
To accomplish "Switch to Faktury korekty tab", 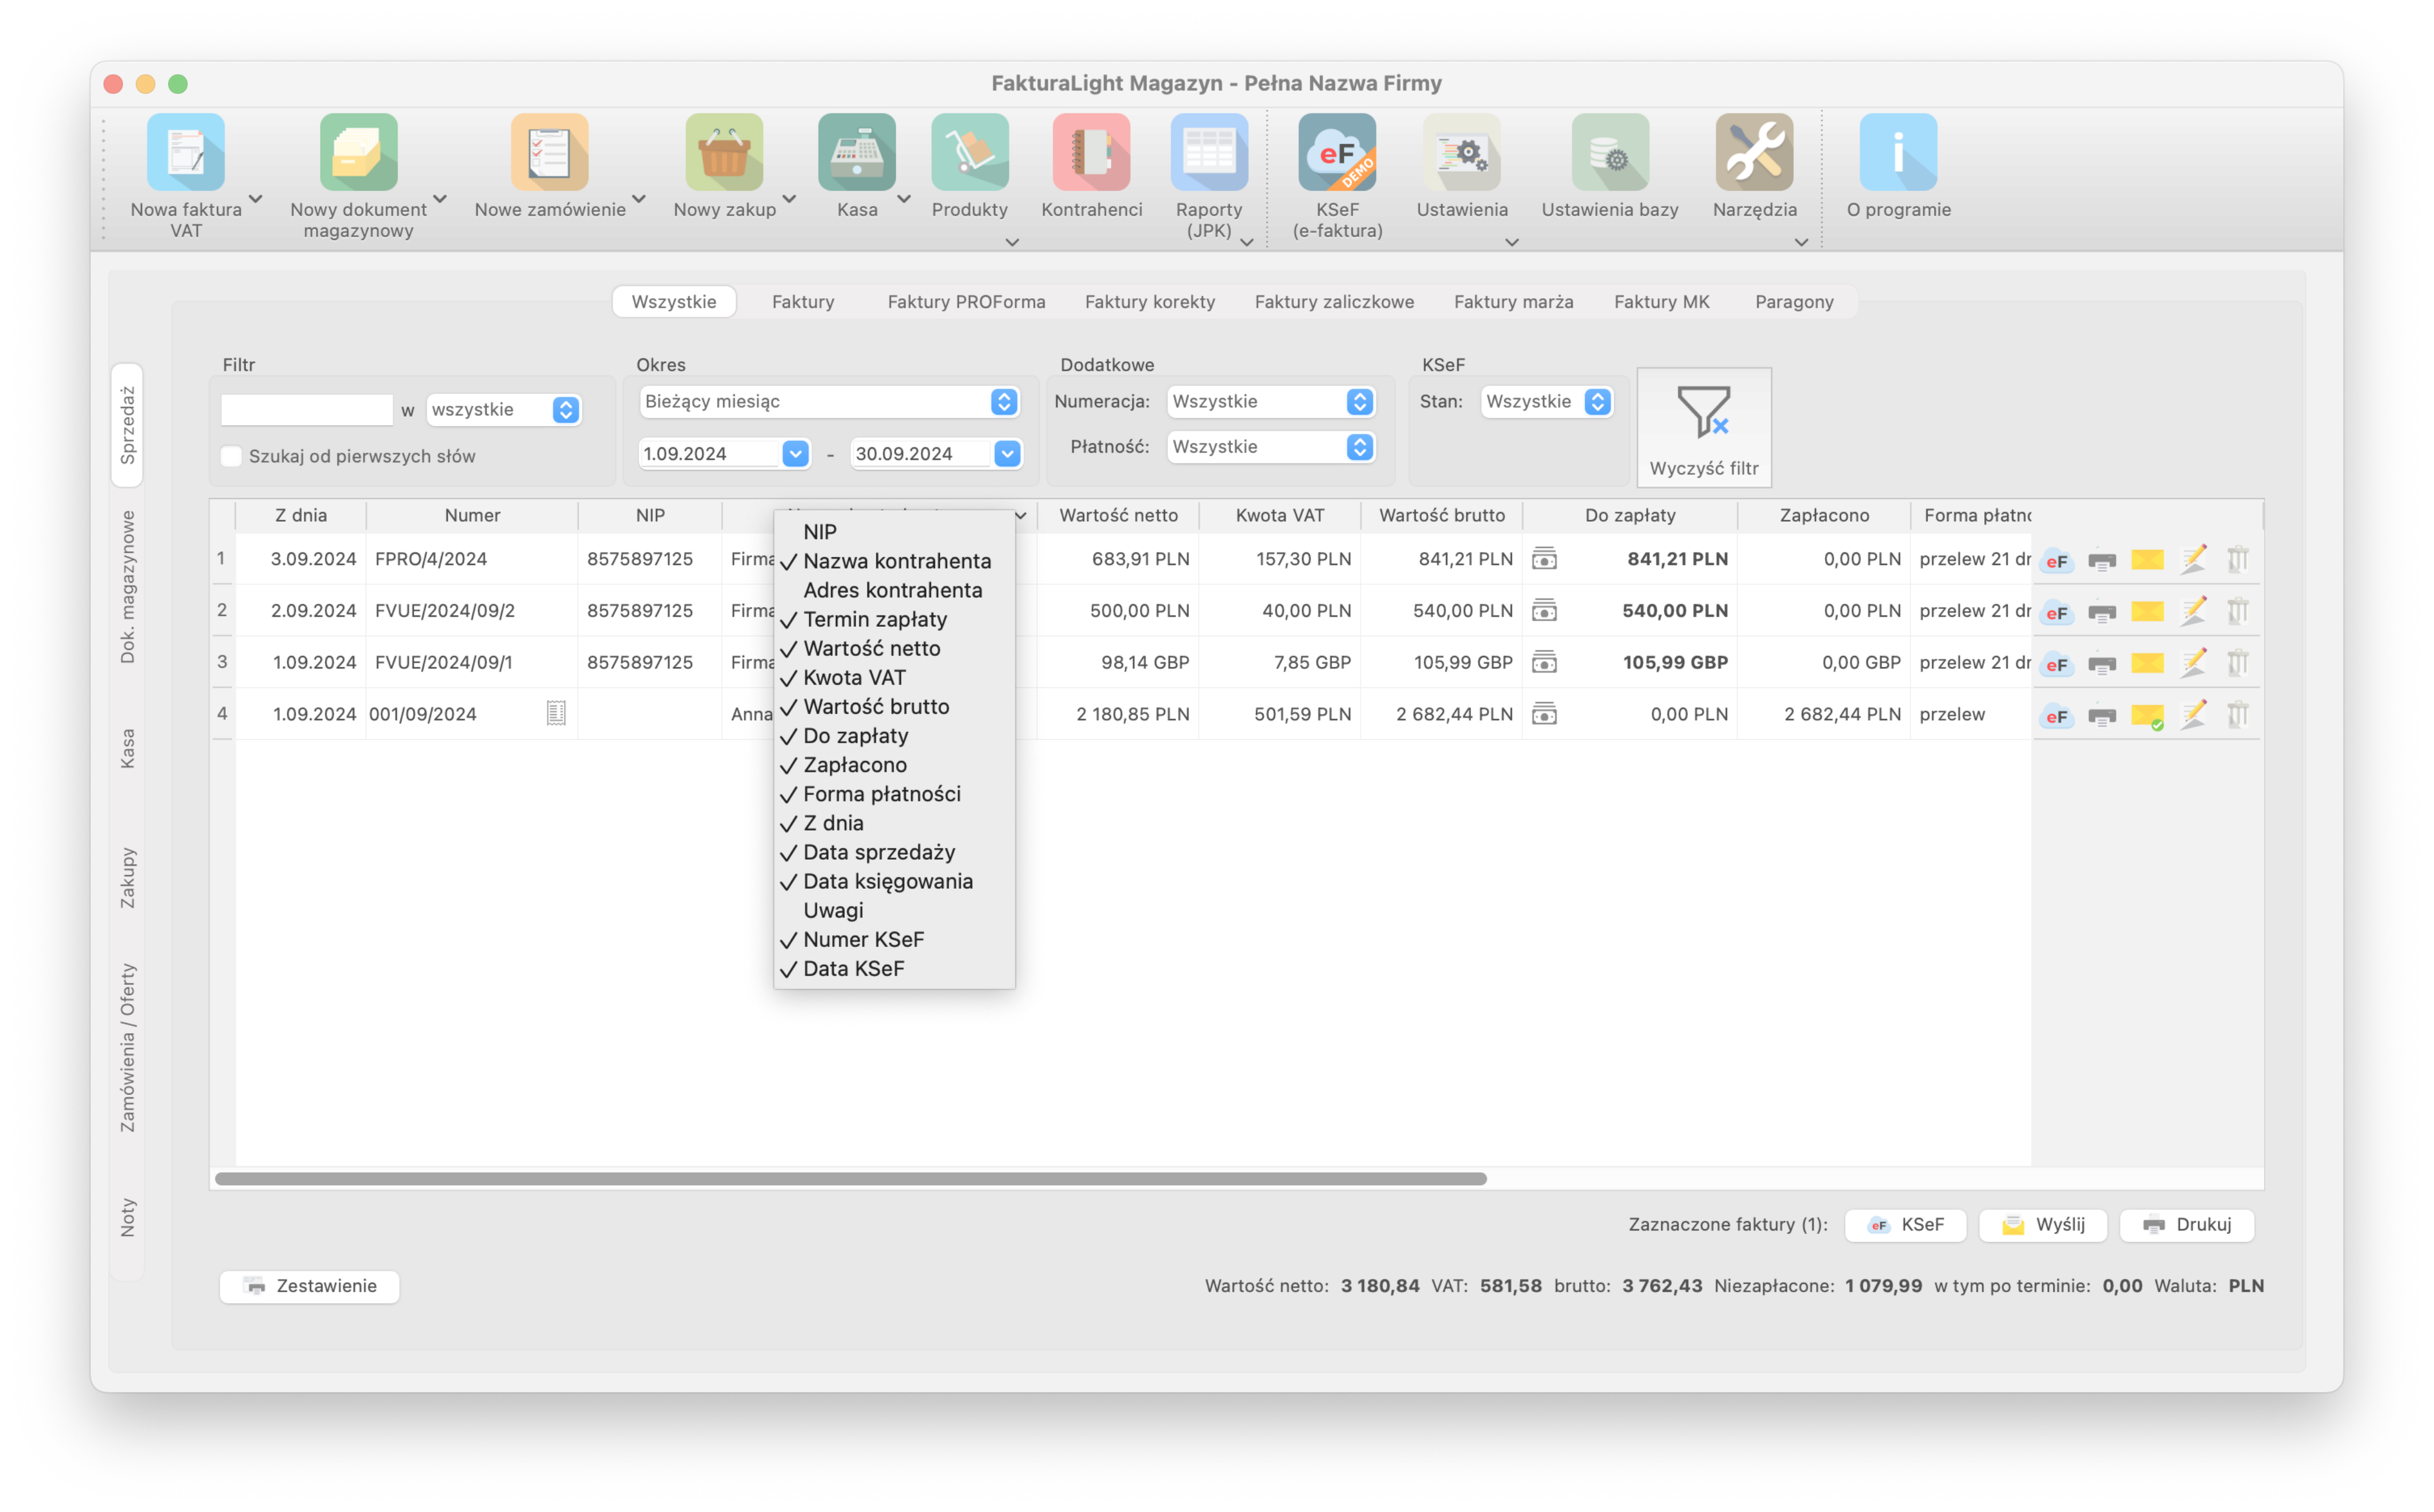I will (1149, 301).
